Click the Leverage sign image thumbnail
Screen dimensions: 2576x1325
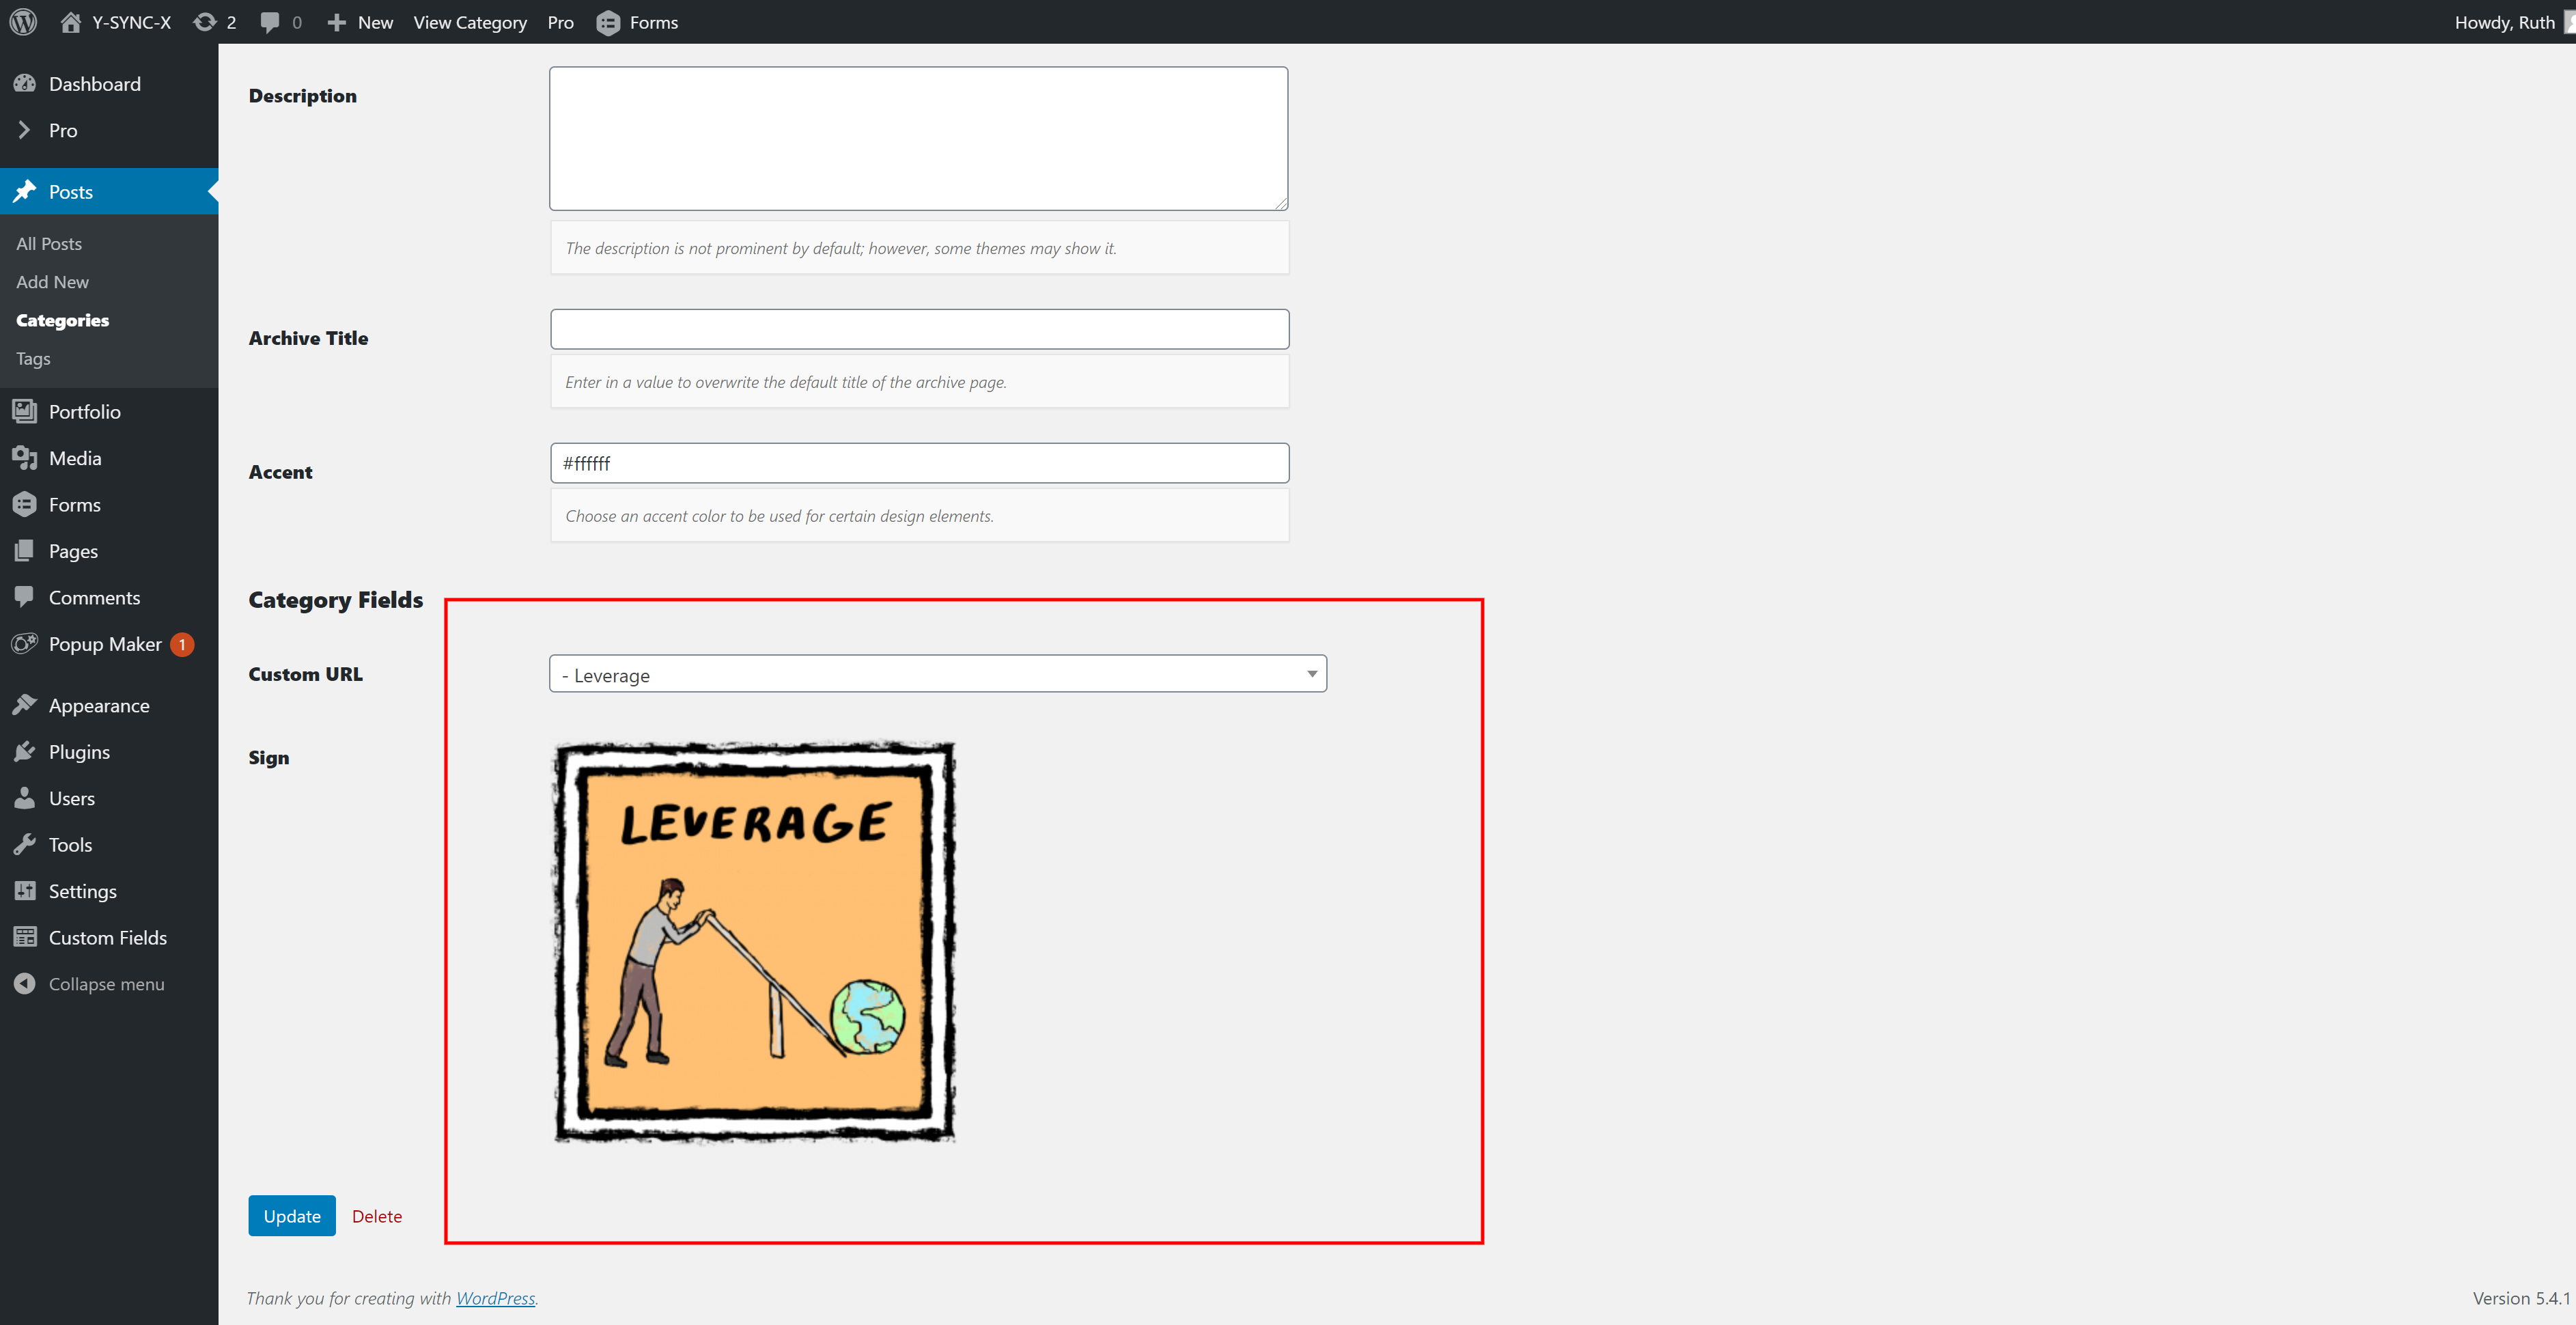pos(755,941)
